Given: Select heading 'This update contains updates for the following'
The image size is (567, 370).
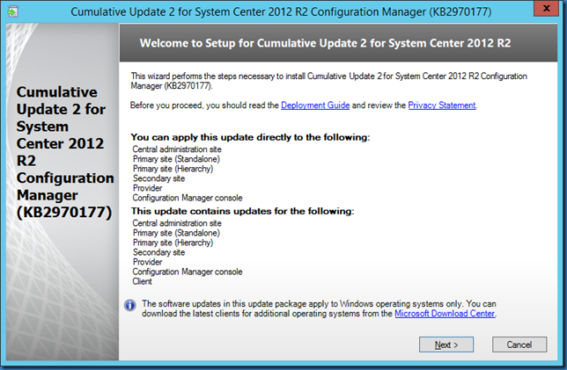Looking at the screenshot, I should click(242, 212).
